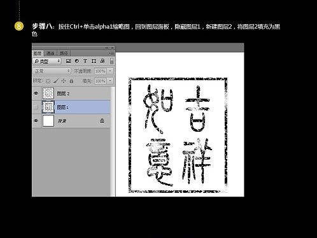Switch to the 通道 (Channels) tab
This screenshot has height=238, width=317.
click(50, 53)
